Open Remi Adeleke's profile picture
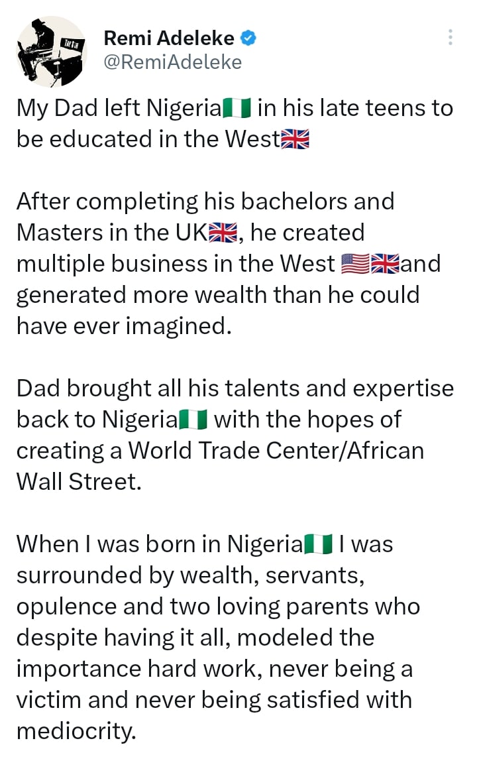This screenshot has width=477, height=757. (x=51, y=52)
